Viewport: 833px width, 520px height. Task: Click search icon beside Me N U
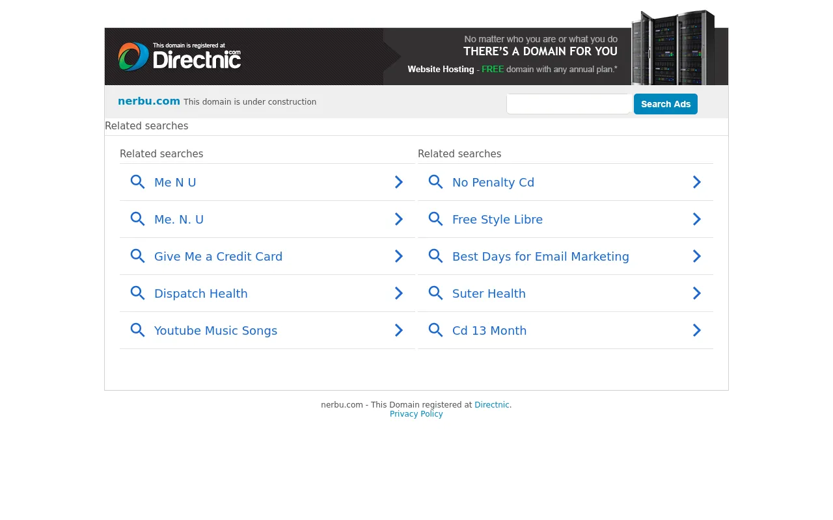tap(137, 182)
